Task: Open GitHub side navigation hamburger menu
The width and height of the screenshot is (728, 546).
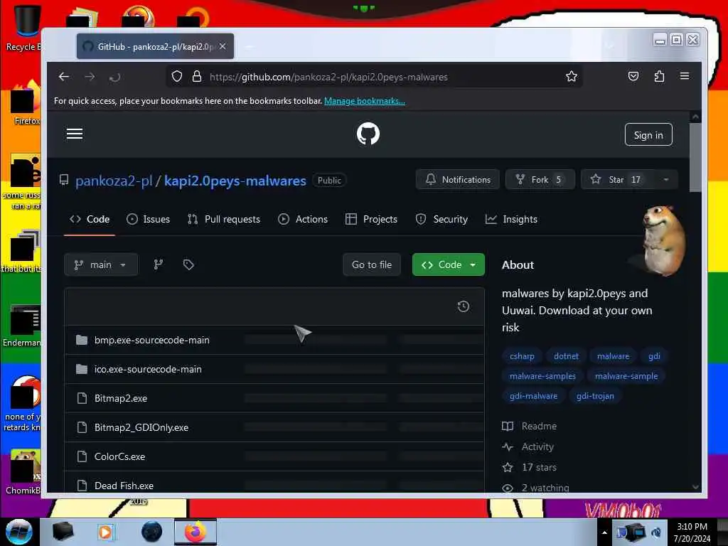Action: 75,134
